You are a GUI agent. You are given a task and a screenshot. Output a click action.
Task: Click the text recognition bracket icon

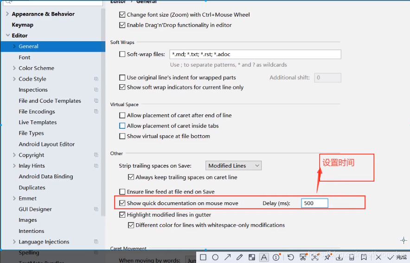(x=315, y=257)
